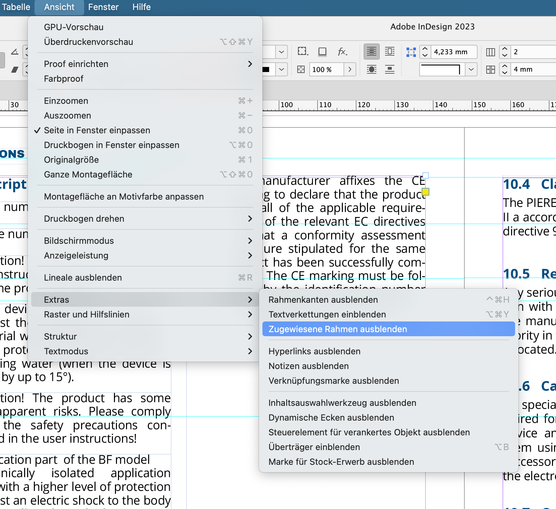Toggle Seite in Fenster einpassen

145,130
